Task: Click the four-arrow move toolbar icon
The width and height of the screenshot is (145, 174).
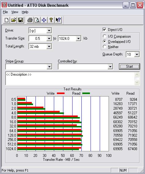Action: [44, 20]
